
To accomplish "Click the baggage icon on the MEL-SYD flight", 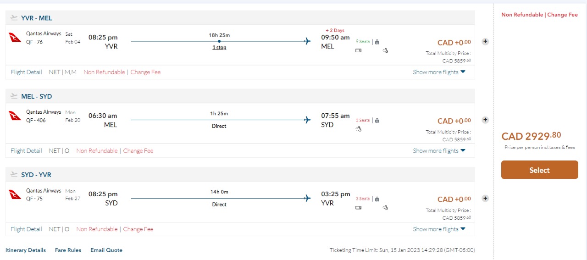I will click(x=377, y=121).
